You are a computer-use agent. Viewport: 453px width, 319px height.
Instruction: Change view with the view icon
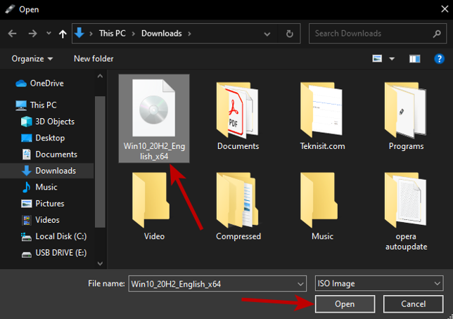coord(377,58)
